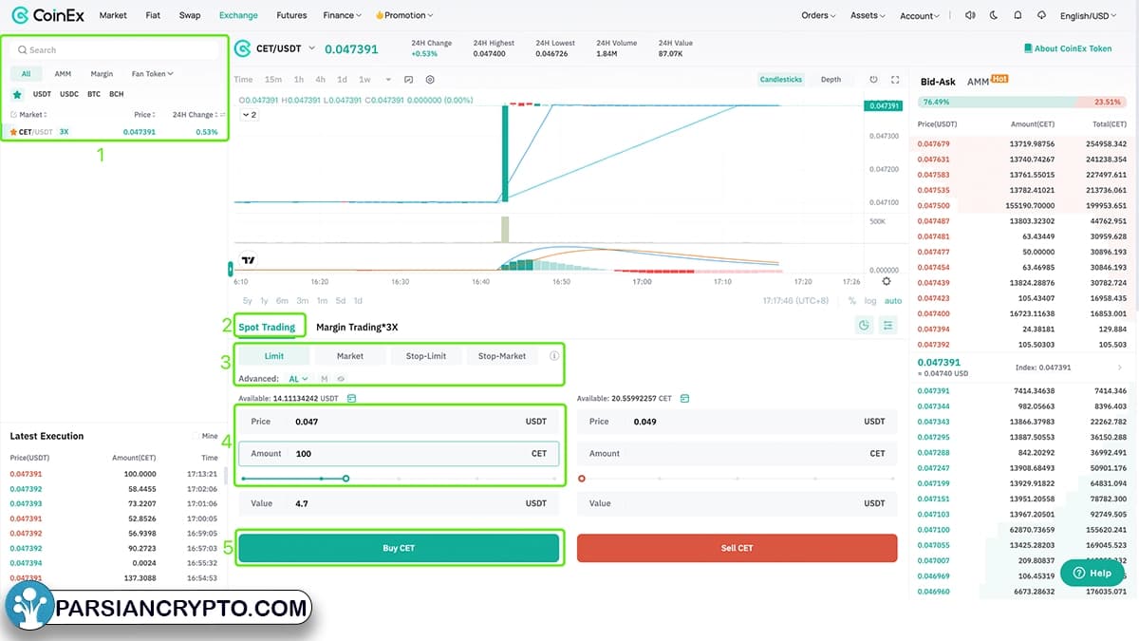Click the sound speaker icon in header

click(x=969, y=15)
